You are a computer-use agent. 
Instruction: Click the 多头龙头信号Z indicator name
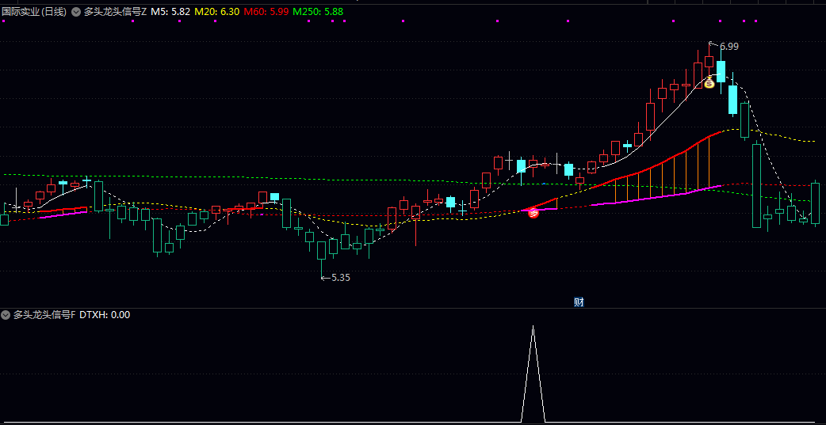pyautogui.click(x=116, y=13)
